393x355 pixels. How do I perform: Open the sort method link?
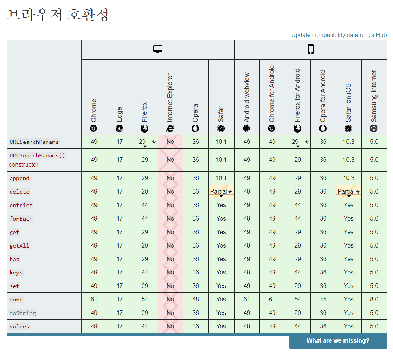[x=16, y=300]
